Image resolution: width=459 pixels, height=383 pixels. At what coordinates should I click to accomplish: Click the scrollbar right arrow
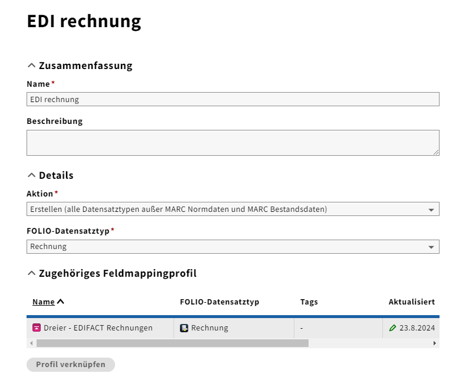pyautogui.click(x=435, y=343)
